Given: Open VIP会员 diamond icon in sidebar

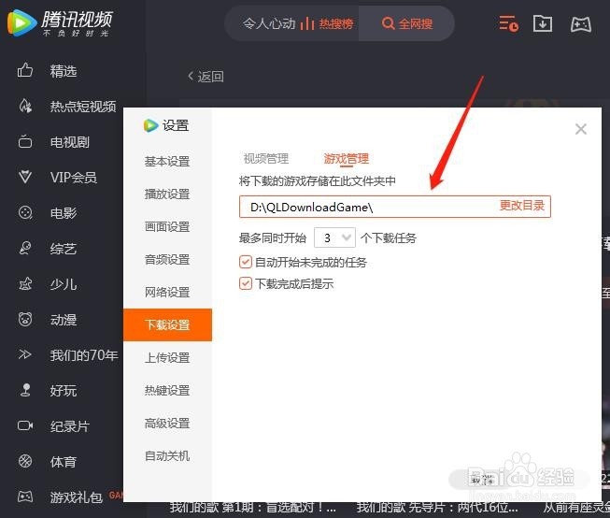Looking at the screenshot, I should 25,178.
